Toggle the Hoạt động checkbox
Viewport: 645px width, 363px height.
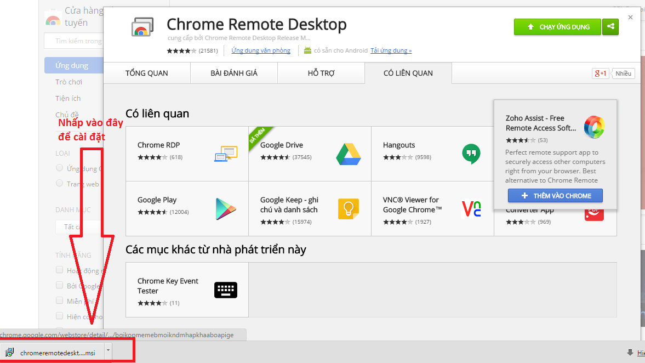pos(59,270)
